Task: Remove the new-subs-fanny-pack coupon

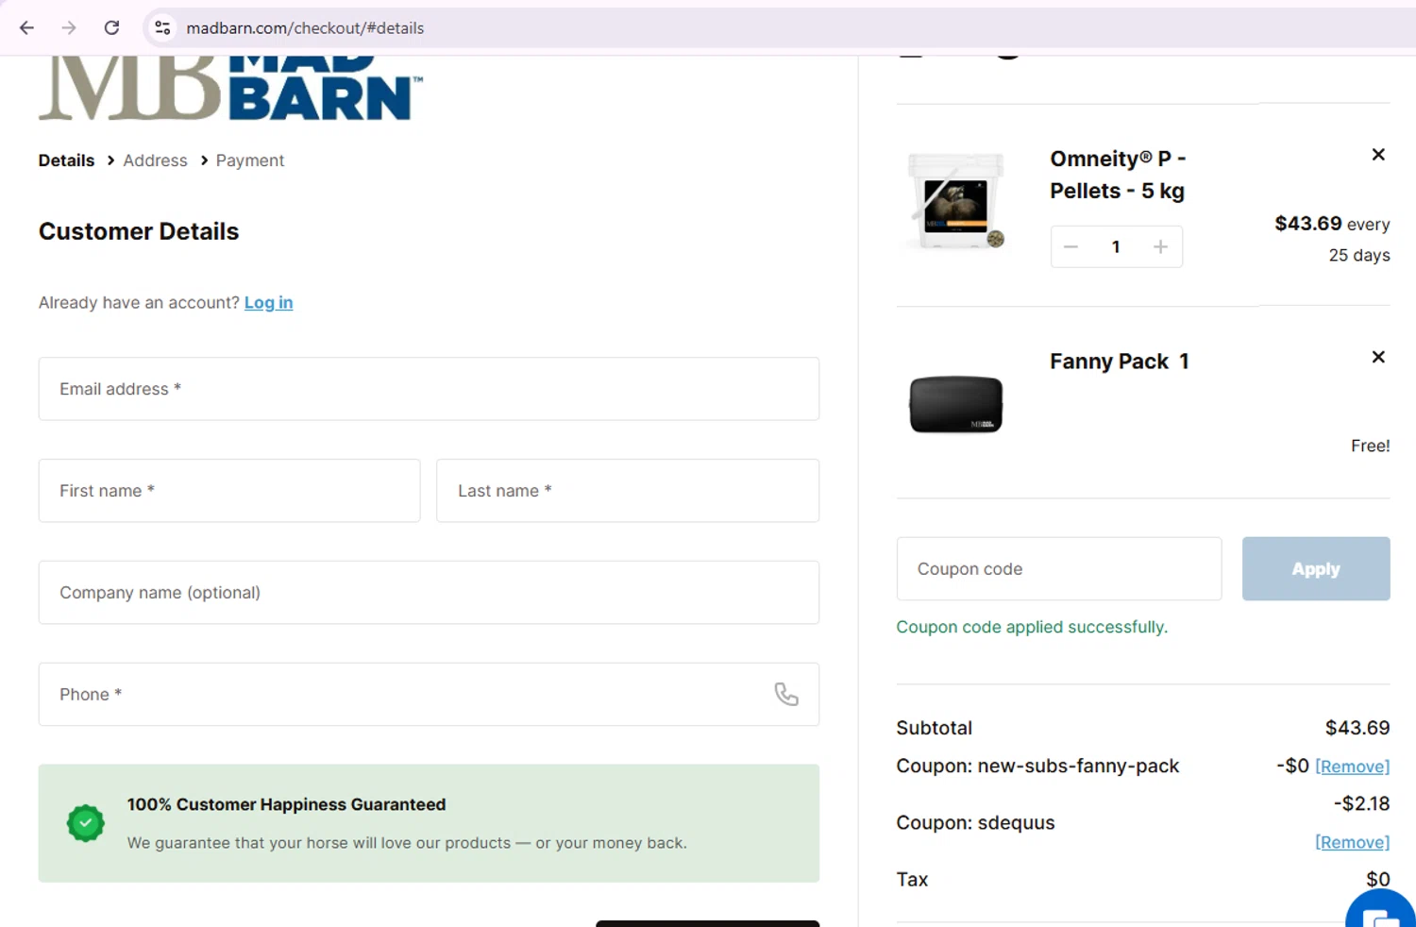Action: pos(1352,767)
